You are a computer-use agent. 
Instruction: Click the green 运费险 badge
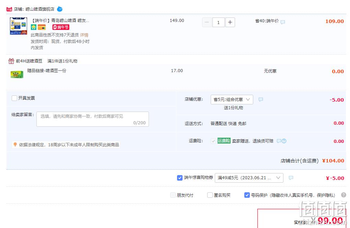coord(224,141)
